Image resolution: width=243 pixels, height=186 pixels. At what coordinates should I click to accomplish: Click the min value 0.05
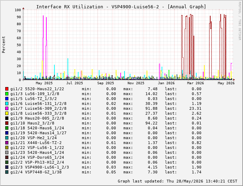coord(111,172)
